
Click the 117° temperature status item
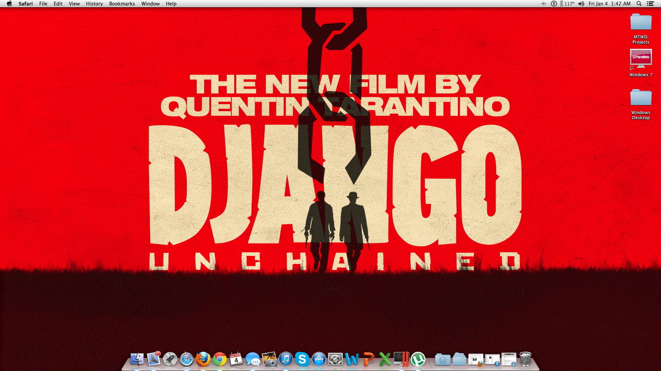(x=568, y=4)
